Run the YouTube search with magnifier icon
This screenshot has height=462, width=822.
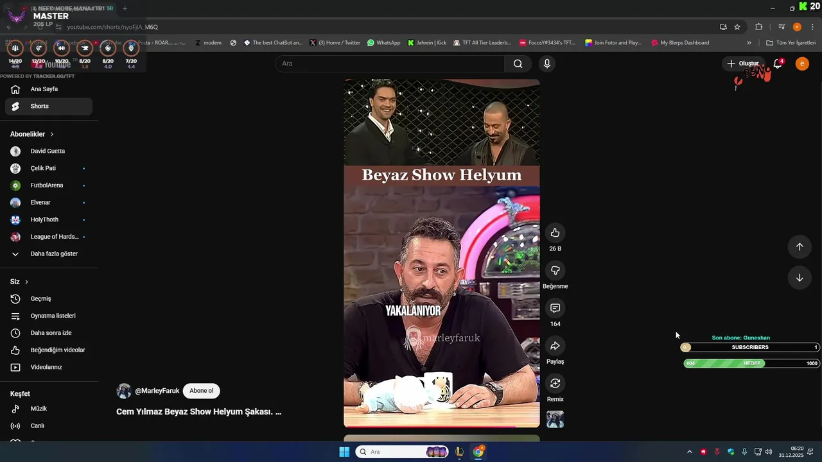coord(518,64)
